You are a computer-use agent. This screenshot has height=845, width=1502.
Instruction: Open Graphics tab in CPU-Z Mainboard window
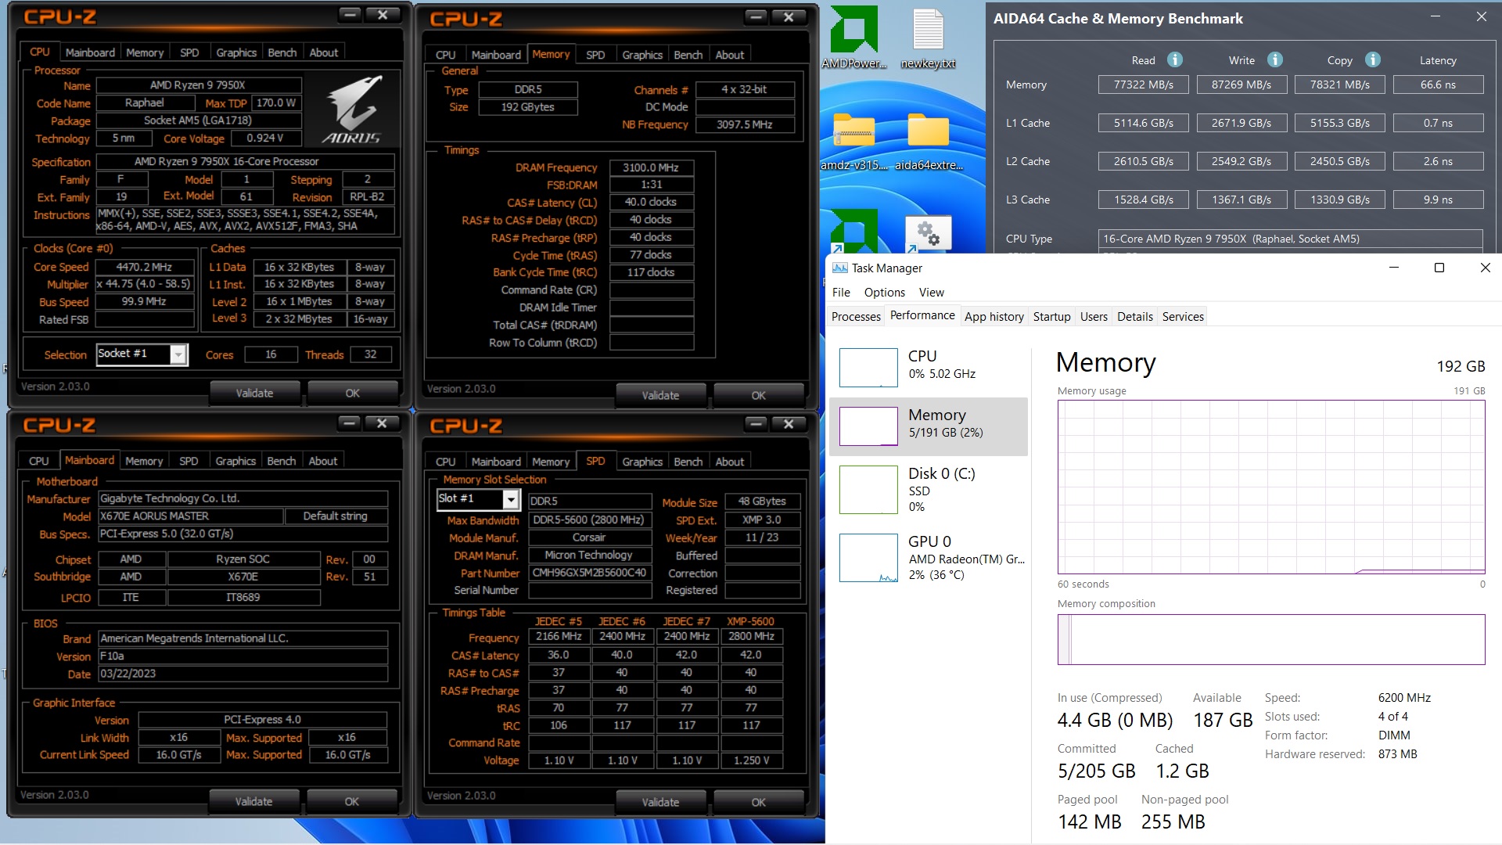pos(235,461)
